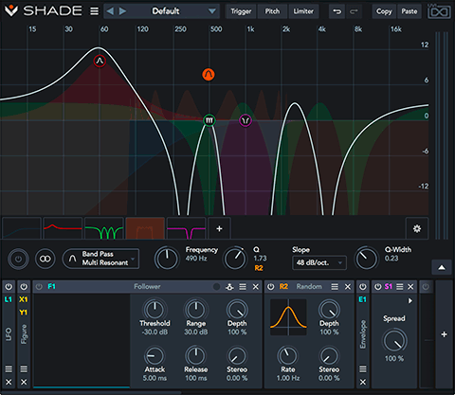Toggle the E1 Envelope power button
Screen dimensions: 455x395
coord(363,287)
